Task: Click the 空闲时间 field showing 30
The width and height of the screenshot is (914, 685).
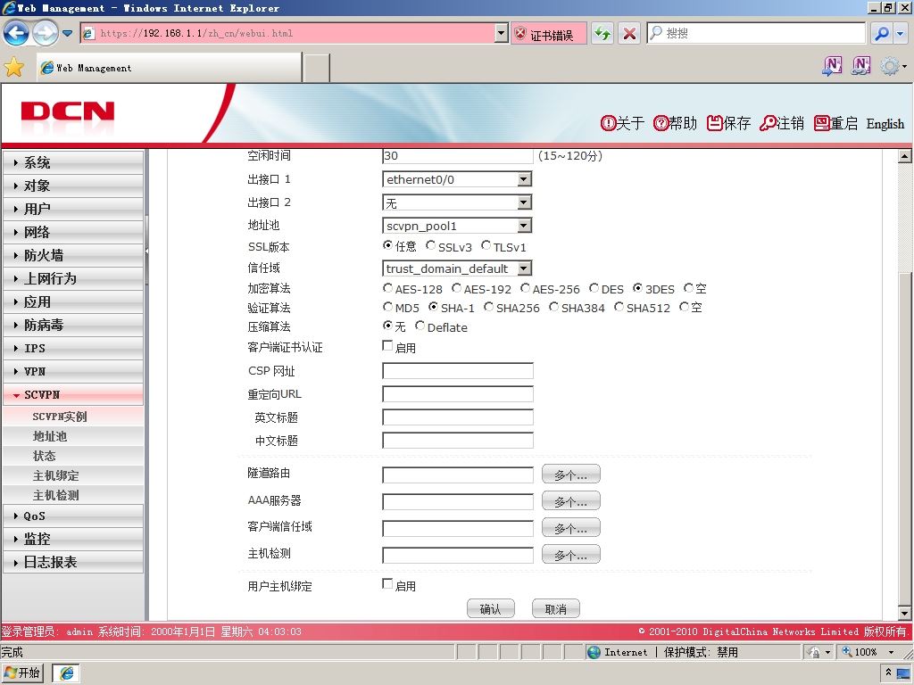Action: tap(458, 155)
